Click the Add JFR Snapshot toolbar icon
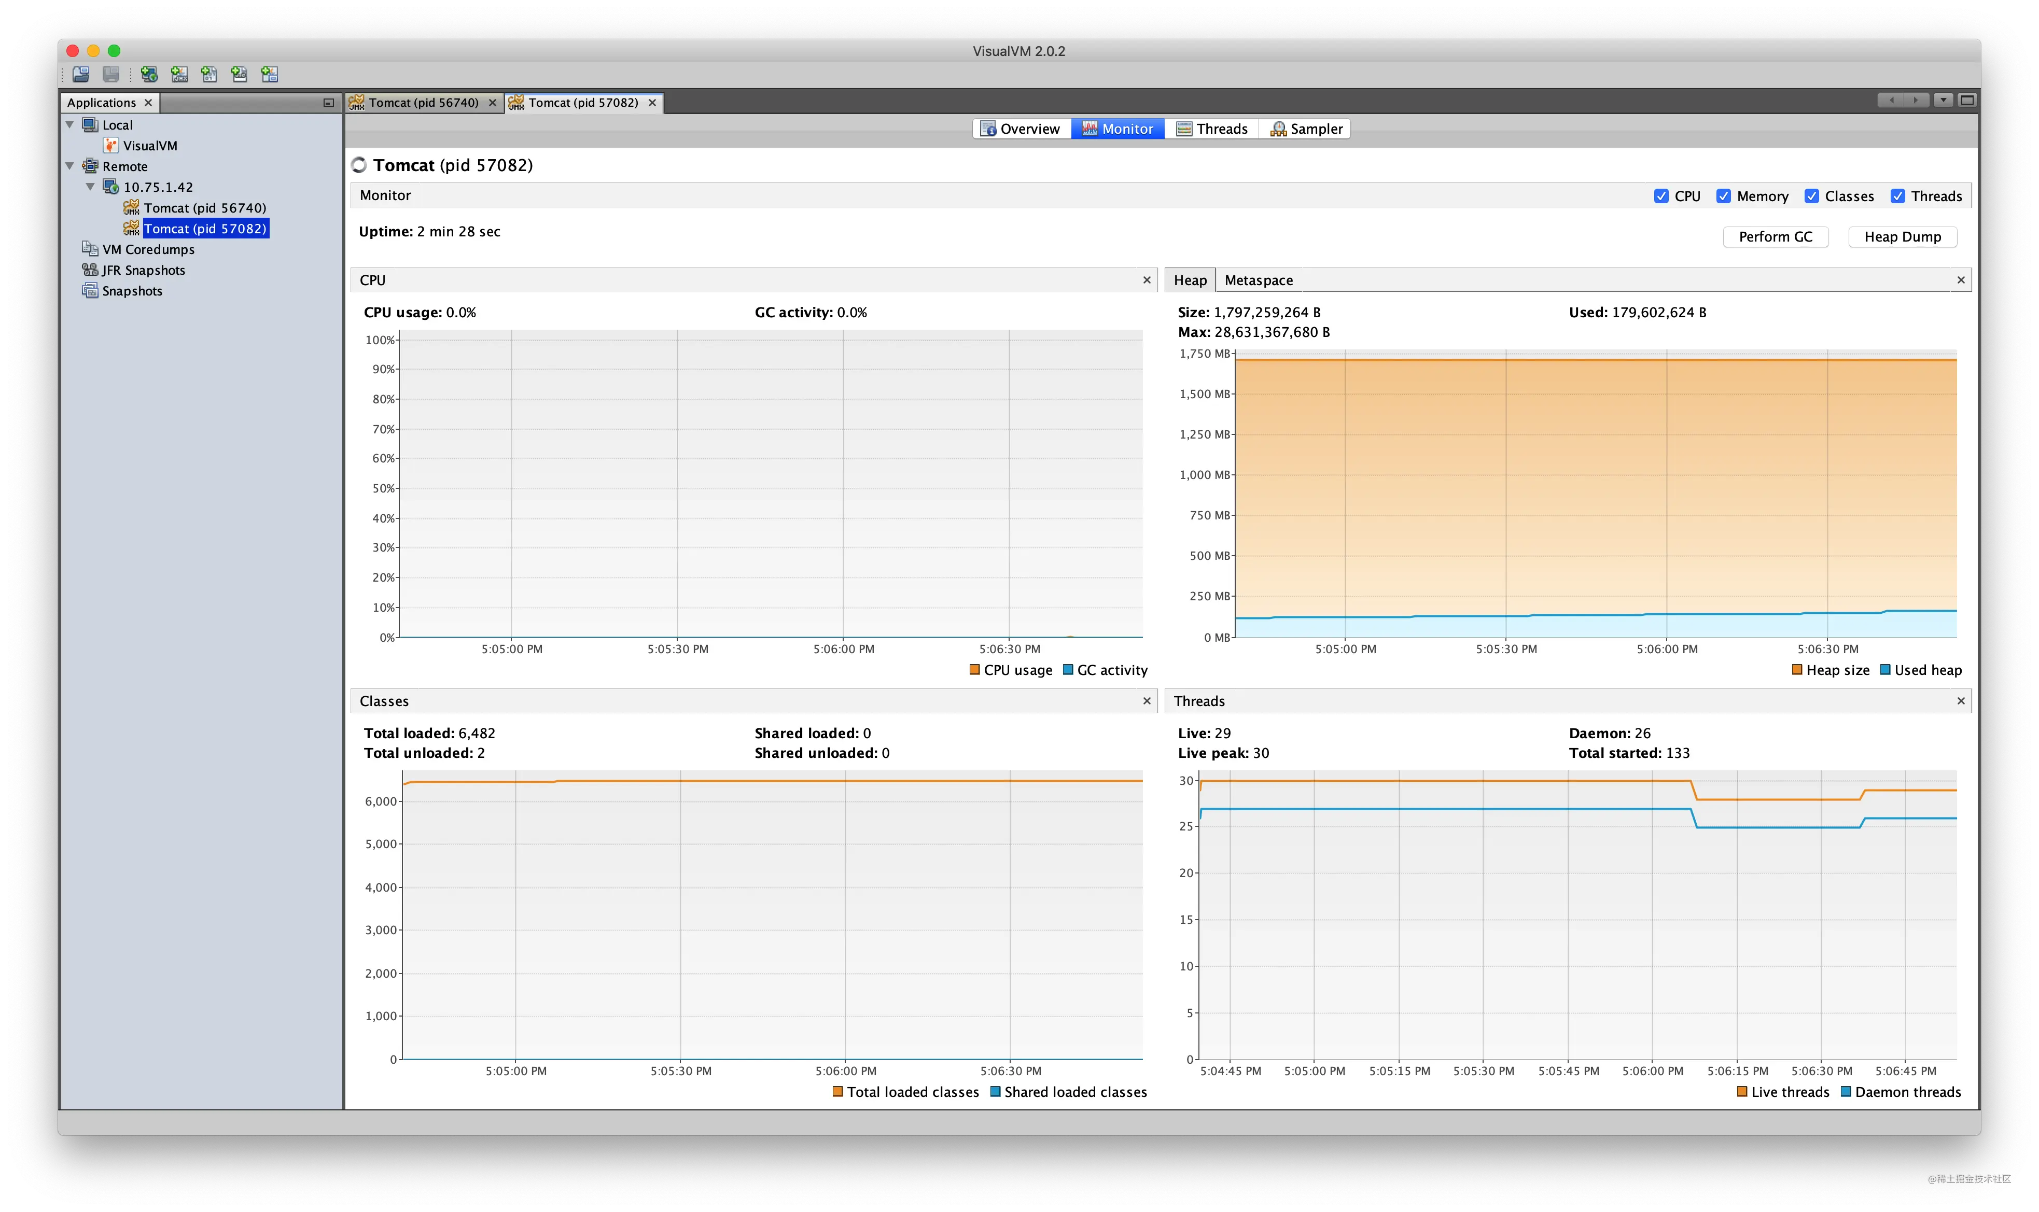This screenshot has height=1212, width=2039. point(240,74)
